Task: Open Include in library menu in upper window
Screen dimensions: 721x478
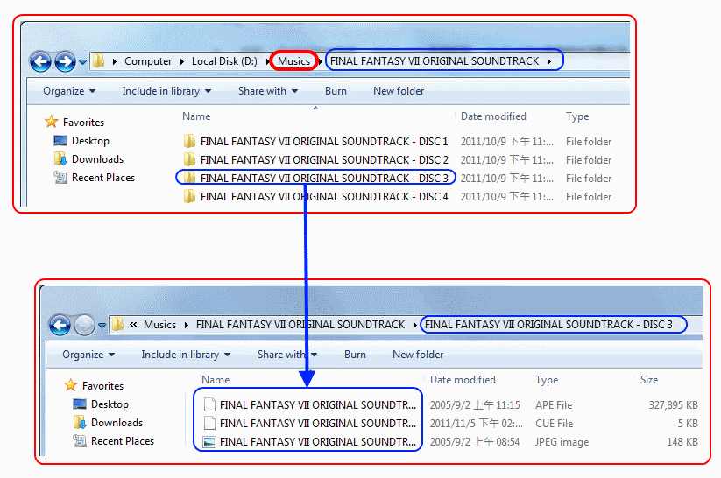Action: click(x=166, y=91)
